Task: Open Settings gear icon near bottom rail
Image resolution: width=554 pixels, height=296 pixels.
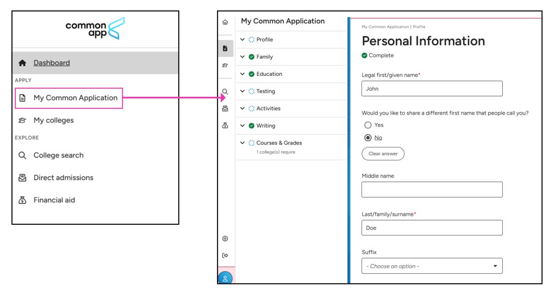Action: [225, 238]
